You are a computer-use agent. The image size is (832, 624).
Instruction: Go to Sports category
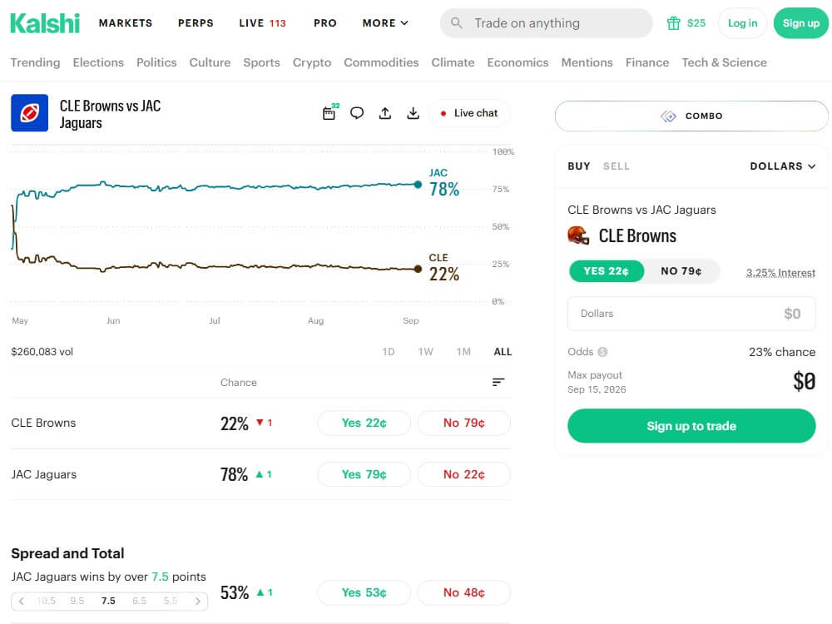[x=261, y=62]
